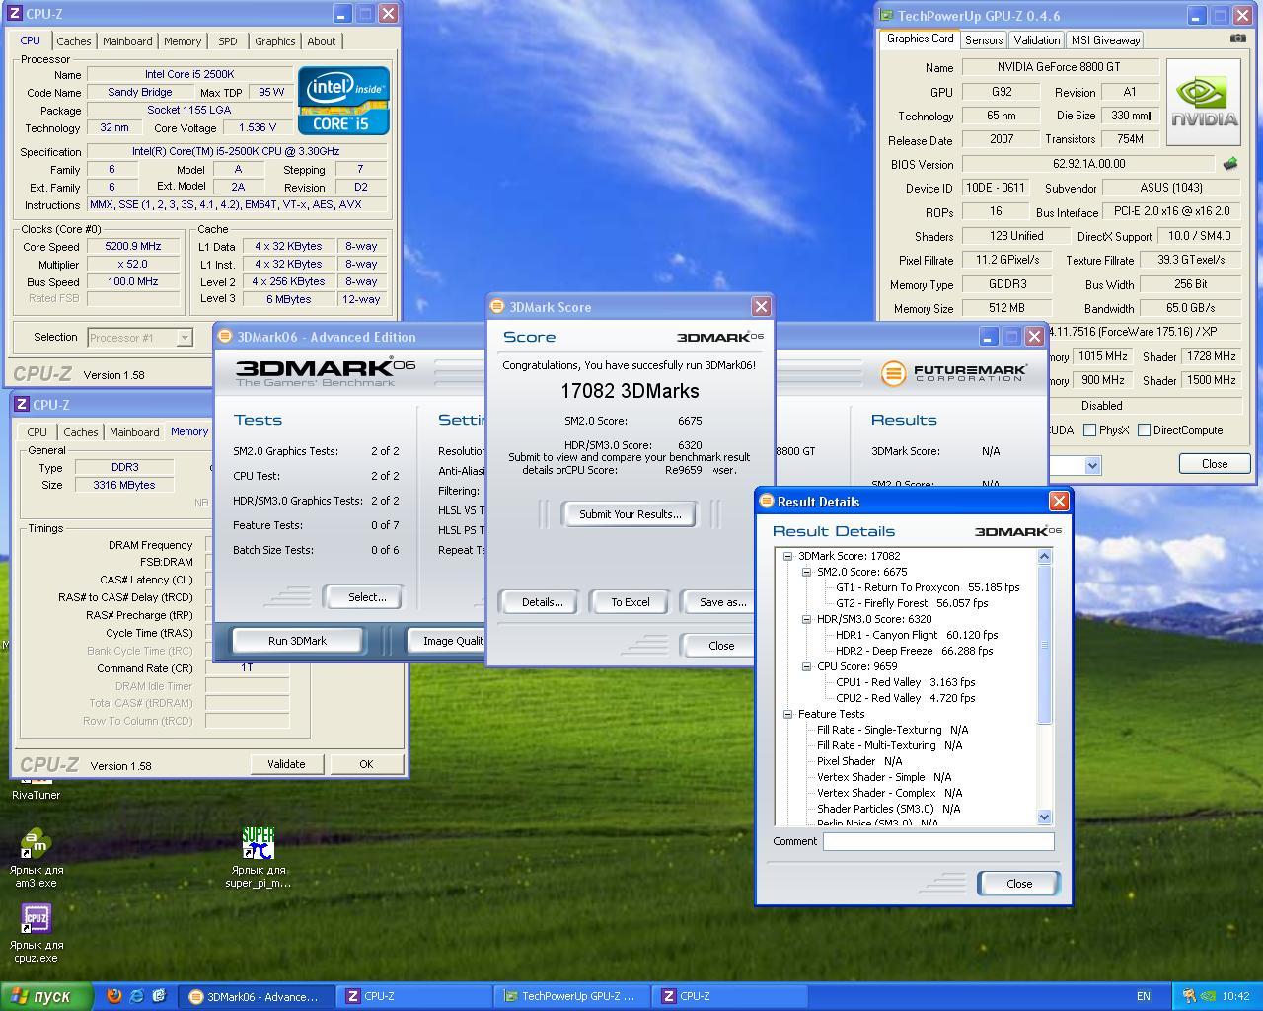Screen dimensions: 1263x1011
Task: Open the GPU selection dropdown in GPU-Z
Action: (x=1092, y=465)
